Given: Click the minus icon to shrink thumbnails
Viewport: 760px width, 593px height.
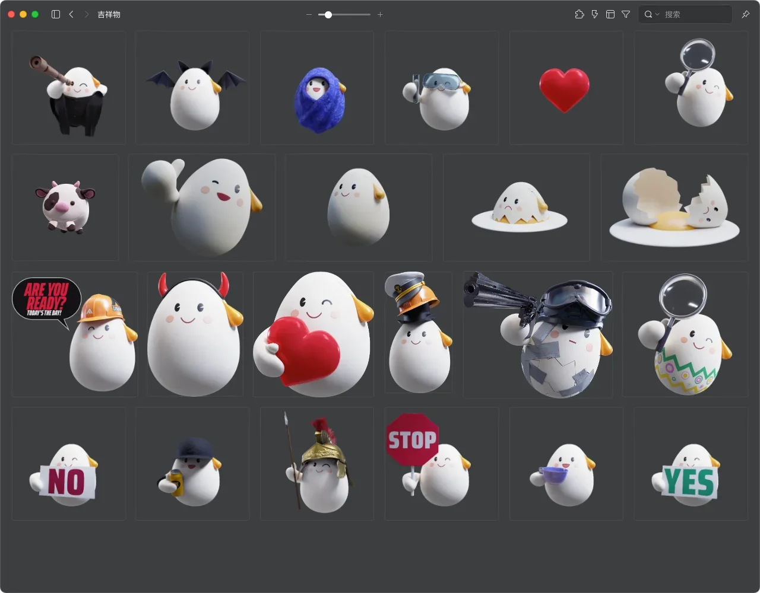Looking at the screenshot, I should [309, 14].
